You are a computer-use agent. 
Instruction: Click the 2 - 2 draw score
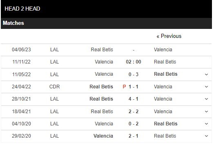point(134,112)
